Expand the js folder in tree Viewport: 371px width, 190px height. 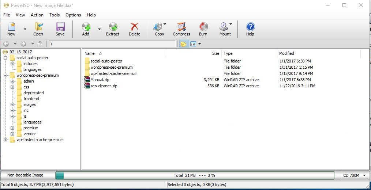[x=12, y=116]
